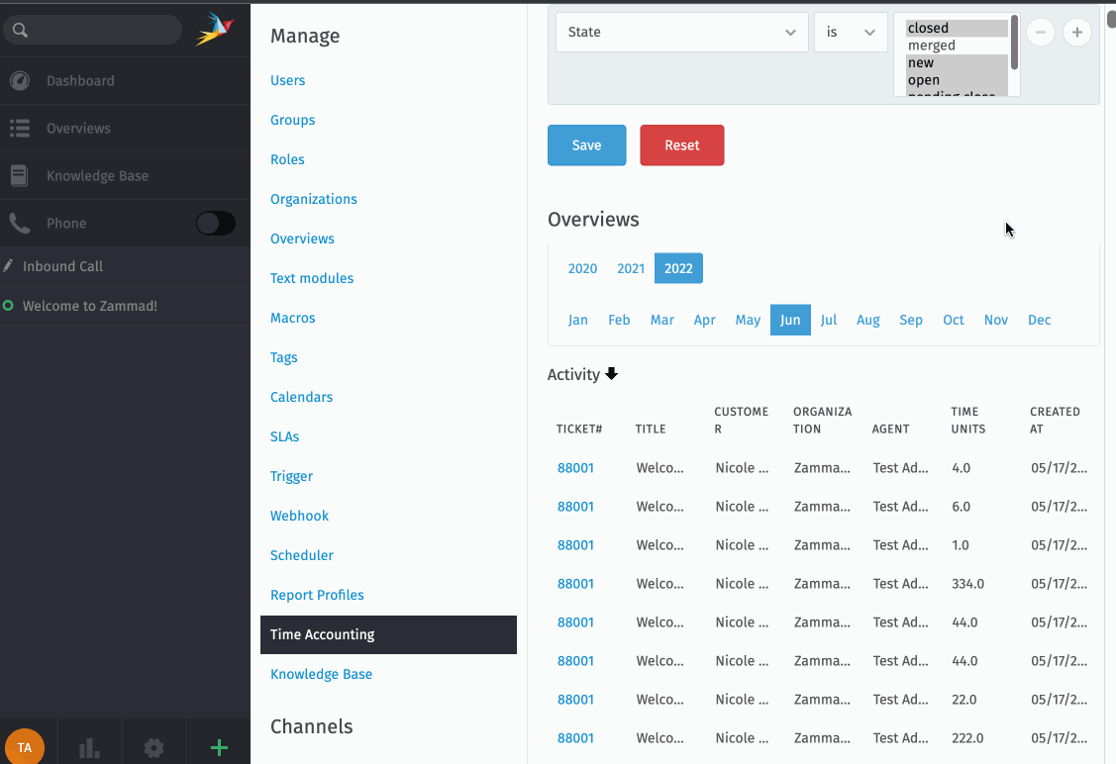Open Knowledge Base via its sidebar icon
Screen dimensions: 1116x764
[20, 175]
